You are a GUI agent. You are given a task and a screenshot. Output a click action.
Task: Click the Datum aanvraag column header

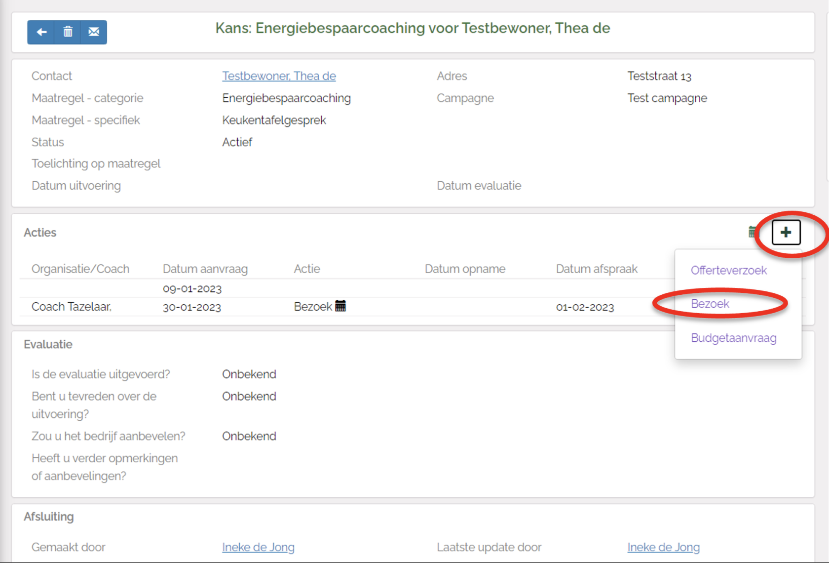[205, 269]
